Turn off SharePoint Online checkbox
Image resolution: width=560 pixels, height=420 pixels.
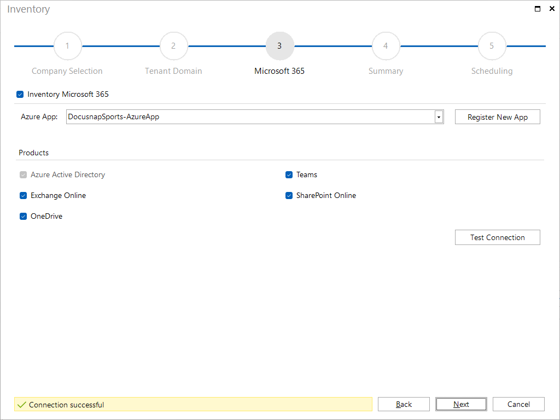pyautogui.click(x=289, y=195)
